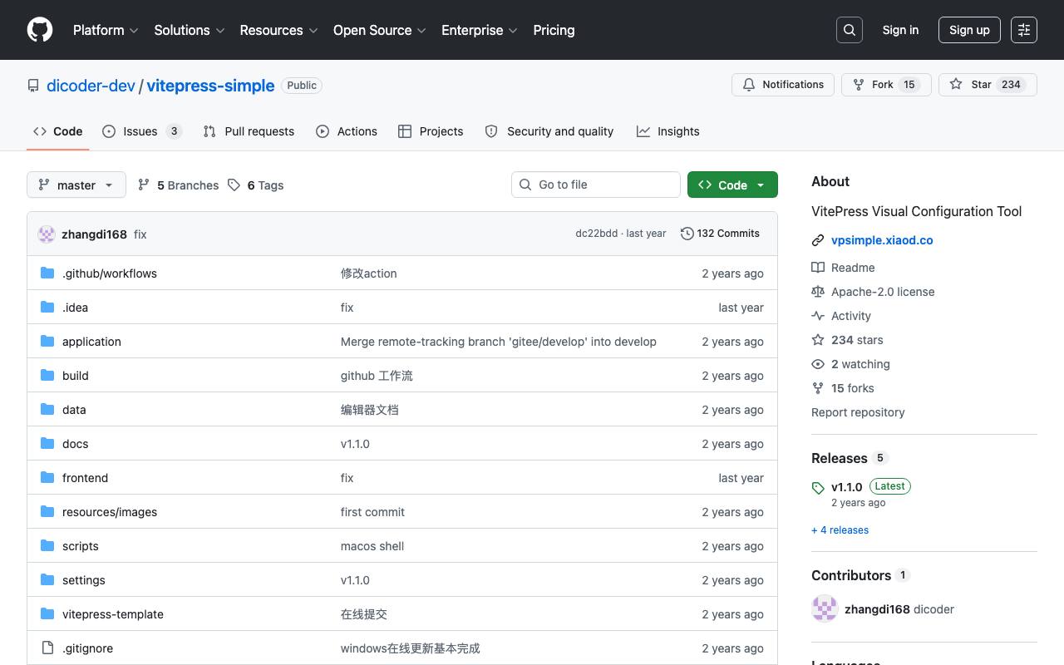The width and height of the screenshot is (1064, 665).
Task: Click the Report repository link
Action: [x=858, y=412]
